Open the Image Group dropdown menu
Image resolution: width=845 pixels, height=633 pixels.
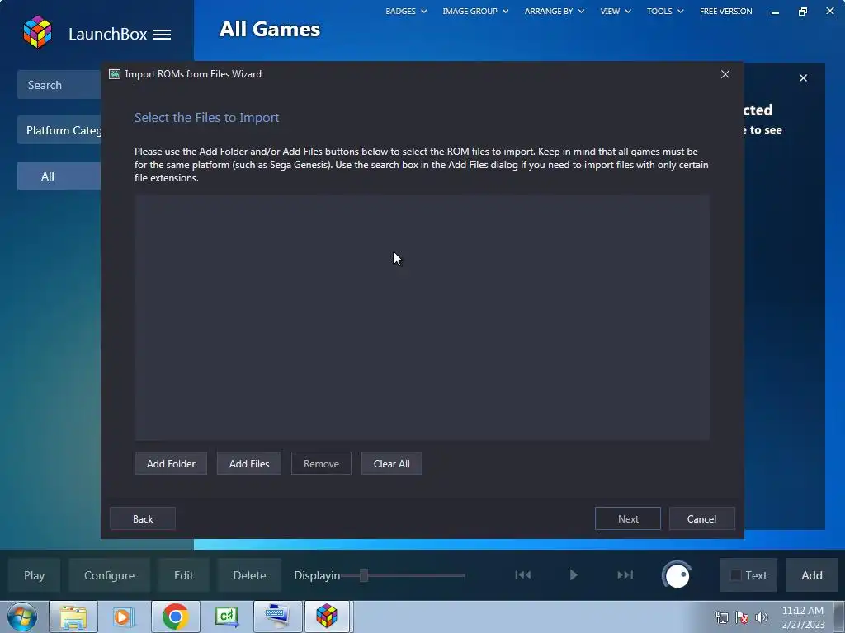475,11
